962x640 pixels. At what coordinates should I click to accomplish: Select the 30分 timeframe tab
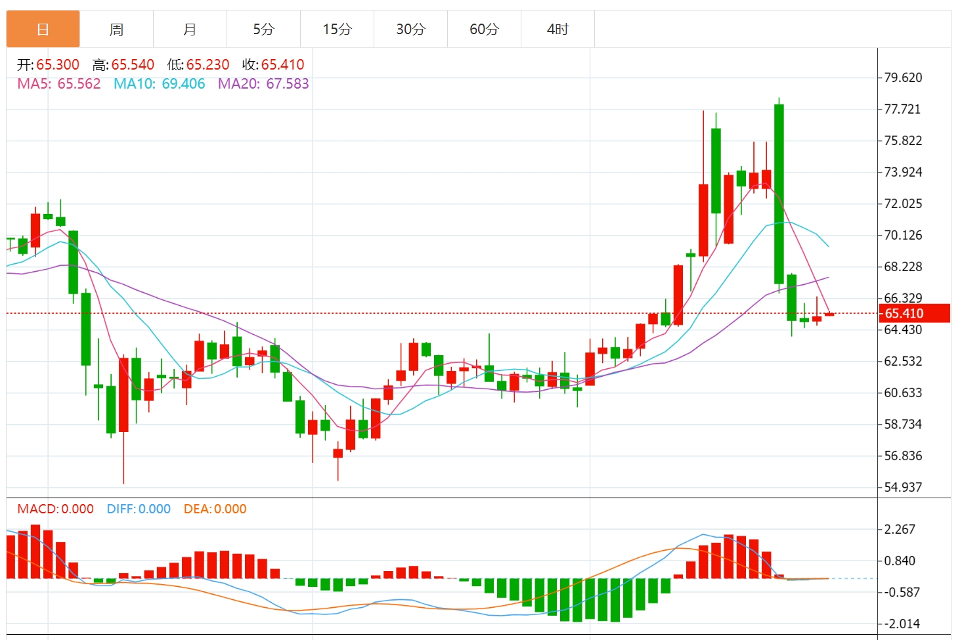(x=411, y=29)
